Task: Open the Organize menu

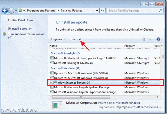Action: [x=58, y=39]
